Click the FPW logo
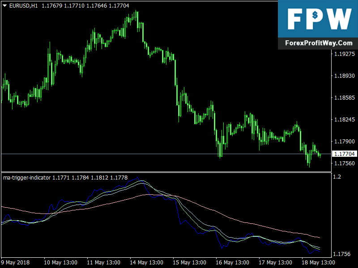Screen dimensions: 358x268 [x=319, y=19]
